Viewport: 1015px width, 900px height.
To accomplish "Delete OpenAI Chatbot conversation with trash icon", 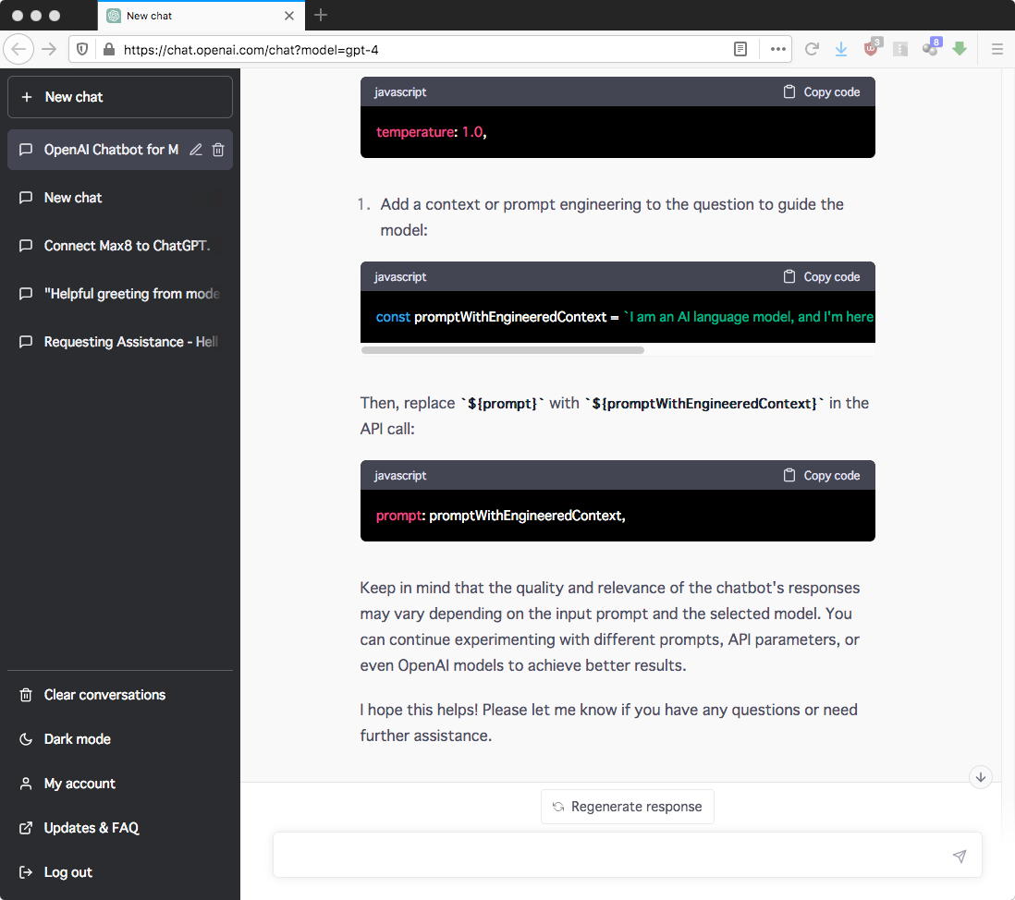I will point(218,150).
